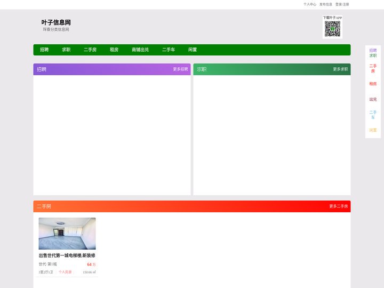This screenshot has height=288, width=384.
Task: Click the 珲春分类信息网 subtitle
Action: tap(56, 29)
